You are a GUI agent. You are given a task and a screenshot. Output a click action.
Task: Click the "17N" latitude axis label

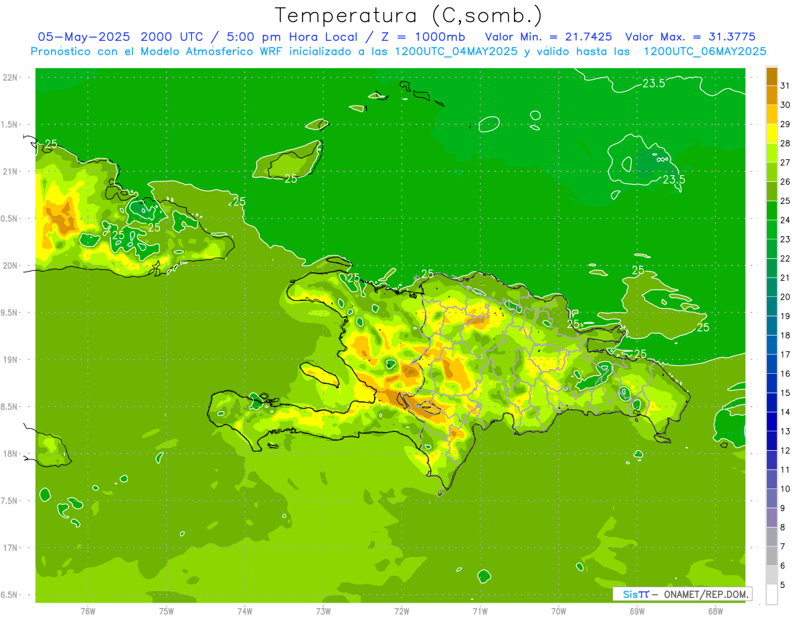pyautogui.click(x=11, y=548)
